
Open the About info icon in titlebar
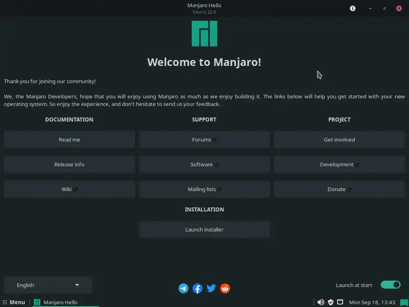click(352, 8)
